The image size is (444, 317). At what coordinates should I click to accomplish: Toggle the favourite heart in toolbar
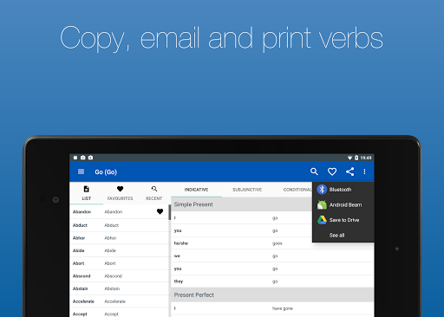pyautogui.click(x=332, y=171)
